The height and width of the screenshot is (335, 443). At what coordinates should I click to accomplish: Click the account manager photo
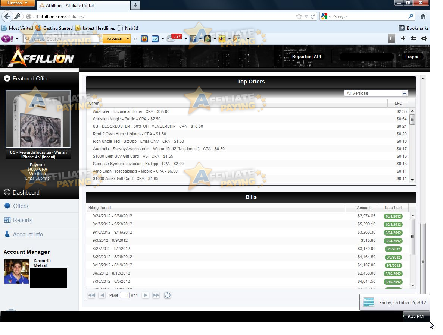[16, 271]
